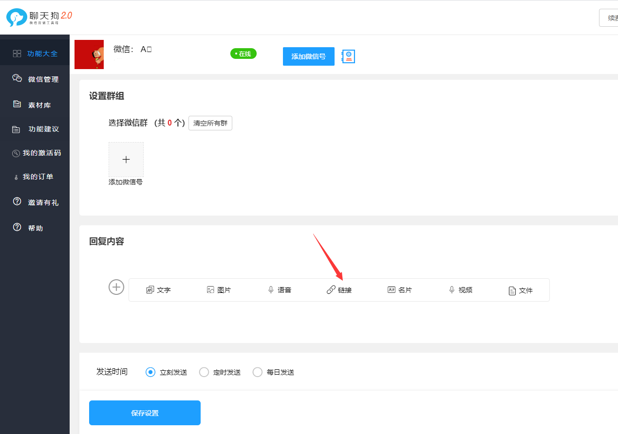Open 微信管理 in the sidebar
Image resolution: width=618 pixels, height=434 pixels.
(35, 79)
